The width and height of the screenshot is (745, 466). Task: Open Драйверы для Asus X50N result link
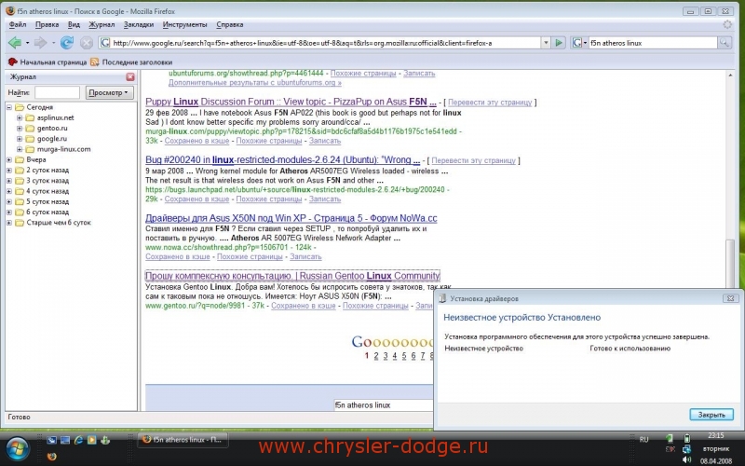point(291,218)
